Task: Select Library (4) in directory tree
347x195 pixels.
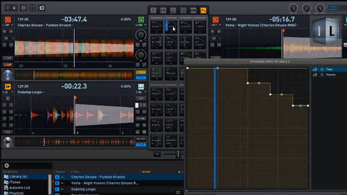Action: point(25,177)
